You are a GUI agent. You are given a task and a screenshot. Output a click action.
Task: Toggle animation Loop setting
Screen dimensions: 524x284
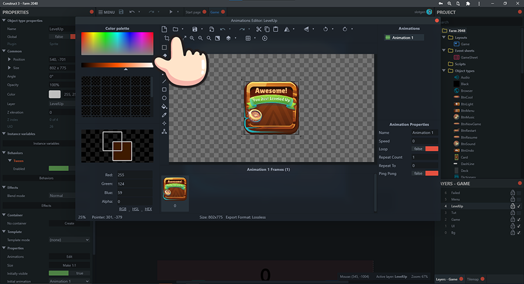(425, 149)
